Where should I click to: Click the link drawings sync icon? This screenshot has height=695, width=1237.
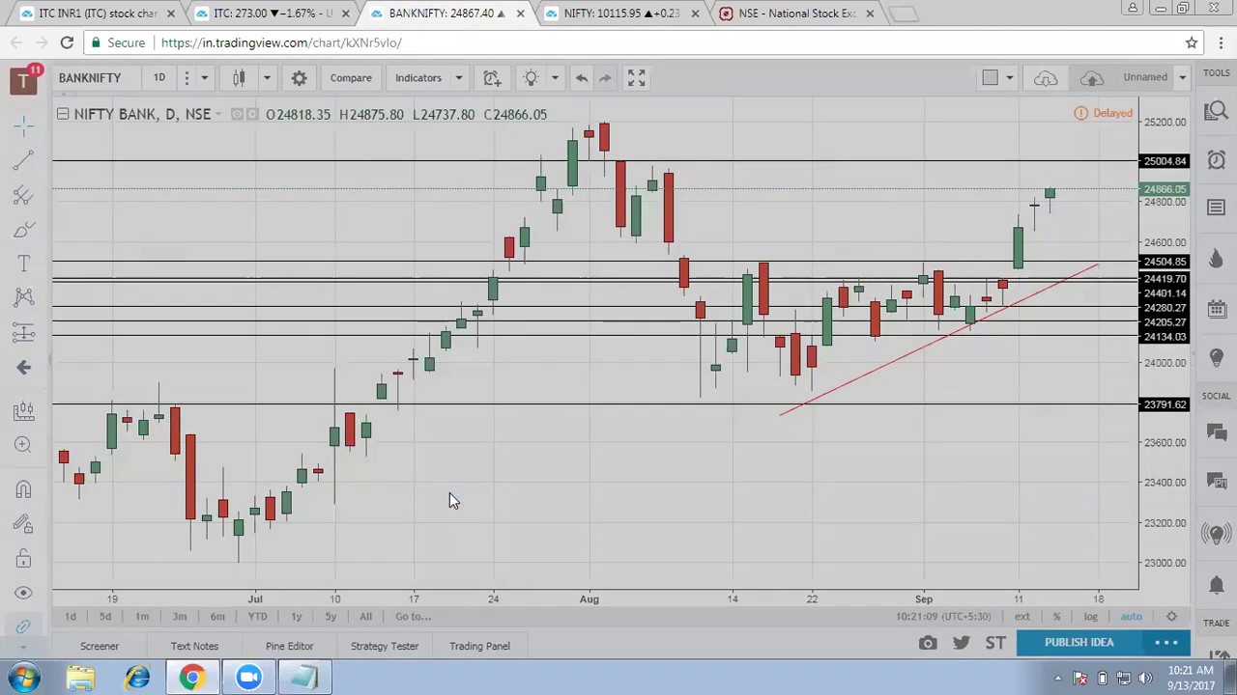click(24, 627)
